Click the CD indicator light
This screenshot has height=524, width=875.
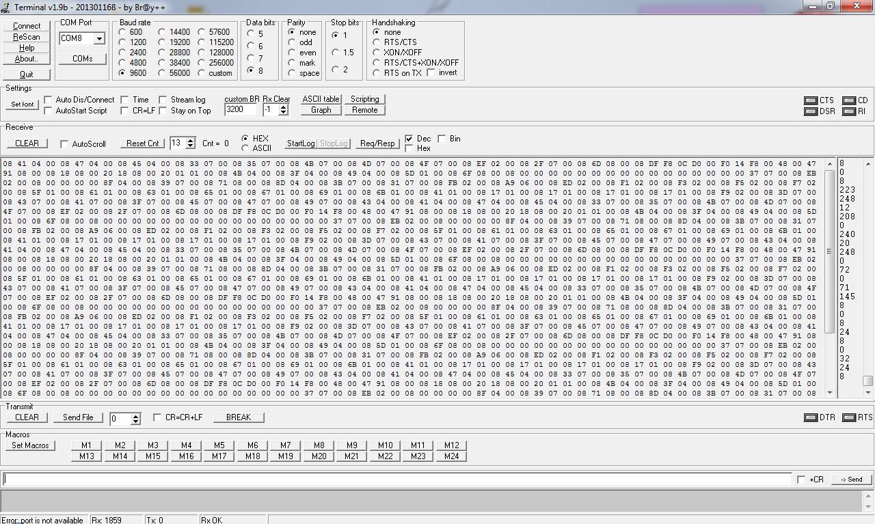[x=849, y=100]
